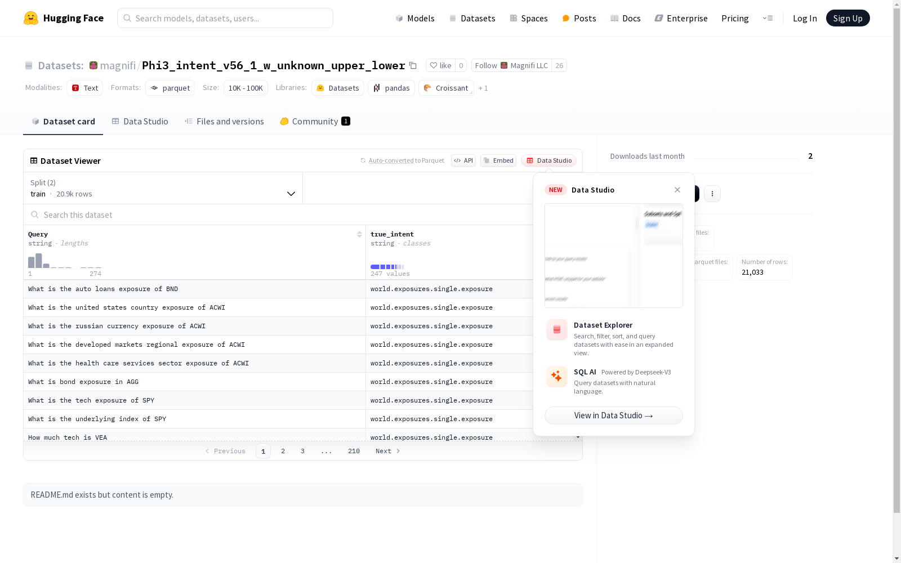The width and height of the screenshot is (901, 563).
Task: Go to page 3 of results
Action: coord(302,451)
